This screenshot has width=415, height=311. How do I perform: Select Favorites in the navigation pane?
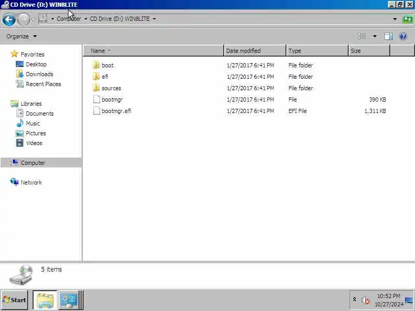32,54
